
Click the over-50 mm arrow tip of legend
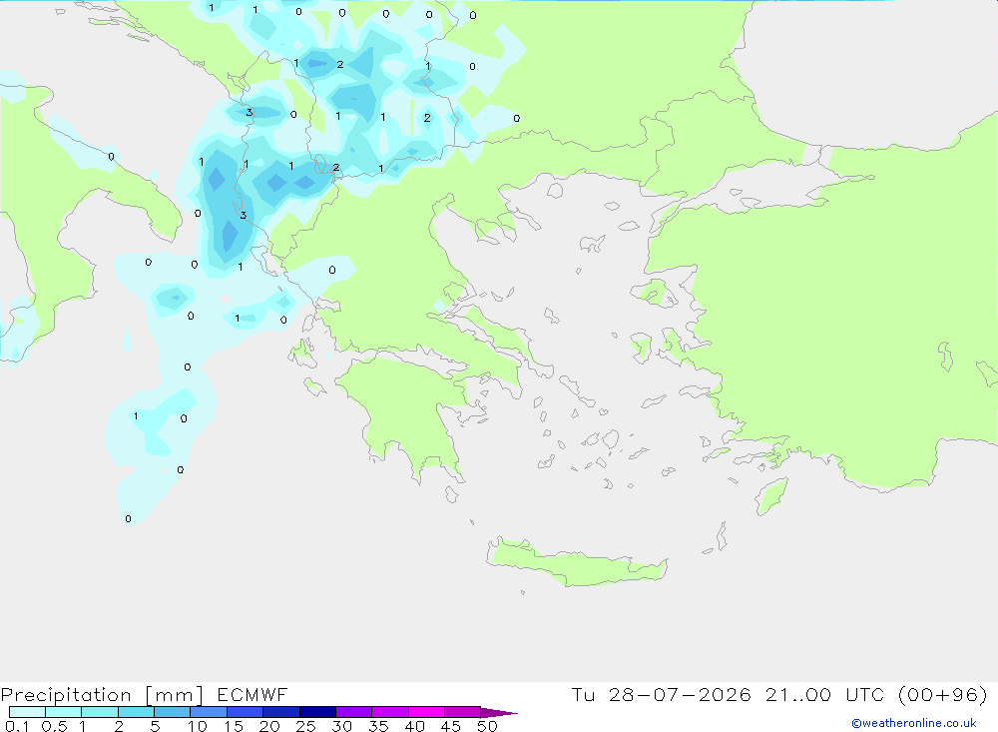point(498,713)
